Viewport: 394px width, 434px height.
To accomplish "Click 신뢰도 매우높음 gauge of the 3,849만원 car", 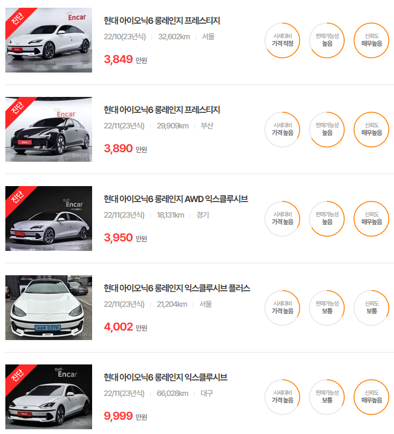I will [x=371, y=40].
